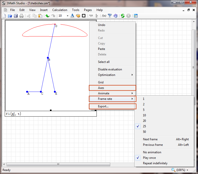The width and height of the screenshot is (198, 174).
Task: Click the green Undo arrow icon
Action: click(x=47, y=16)
